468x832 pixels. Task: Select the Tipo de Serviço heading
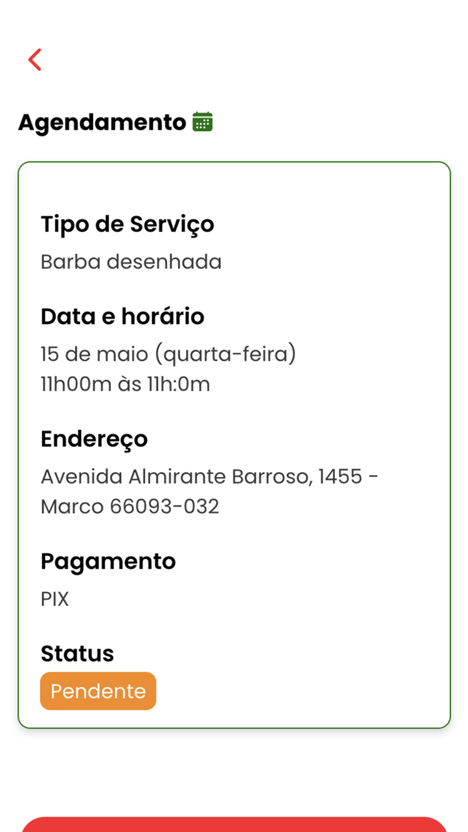click(127, 225)
